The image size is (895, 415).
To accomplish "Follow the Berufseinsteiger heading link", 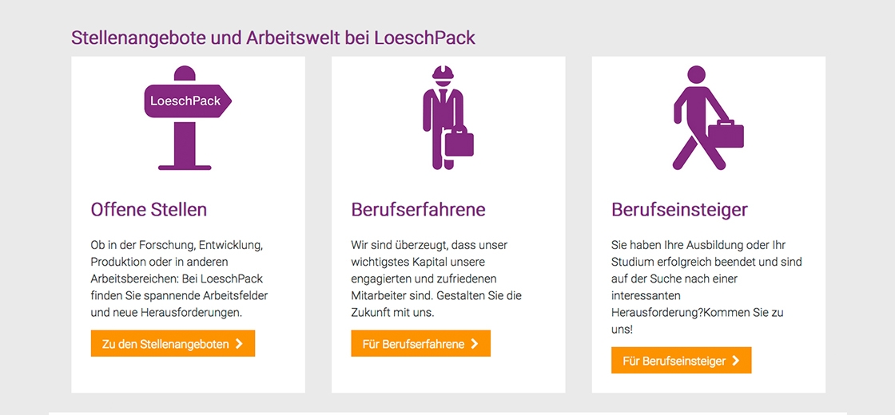I will tap(679, 210).
